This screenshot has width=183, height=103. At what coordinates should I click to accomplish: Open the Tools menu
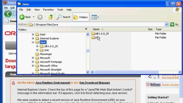click(60, 10)
